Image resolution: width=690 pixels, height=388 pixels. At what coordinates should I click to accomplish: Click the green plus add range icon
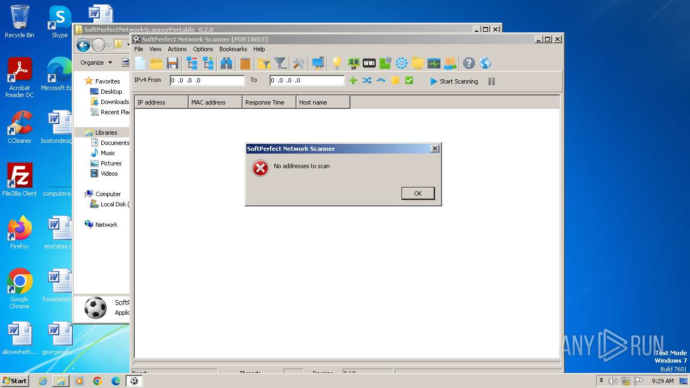pyautogui.click(x=353, y=81)
